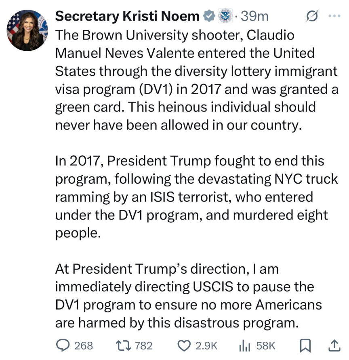Like the post with the heart icon
Viewport: 349px width, 360px height.
tap(184, 345)
